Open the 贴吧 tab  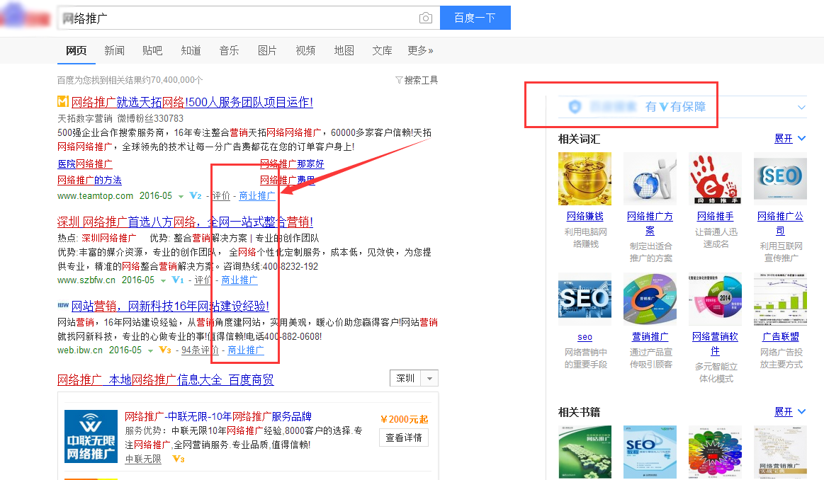point(152,50)
